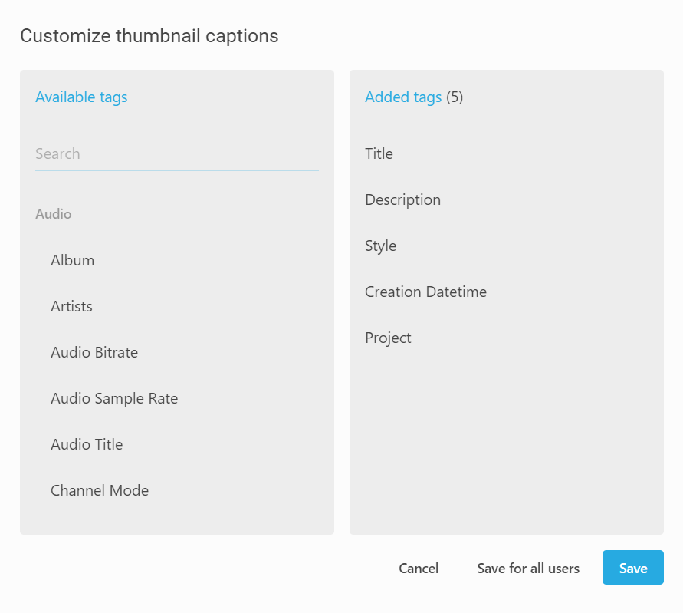Viewport: 683px width, 613px height.
Task: Select the Album tag in Available tags
Action: click(73, 260)
